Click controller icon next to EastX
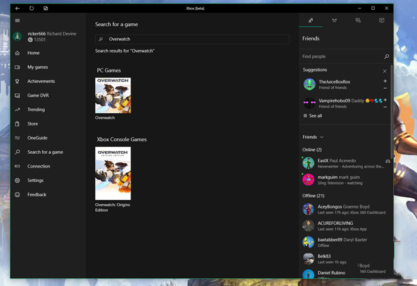 click(388, 161)
